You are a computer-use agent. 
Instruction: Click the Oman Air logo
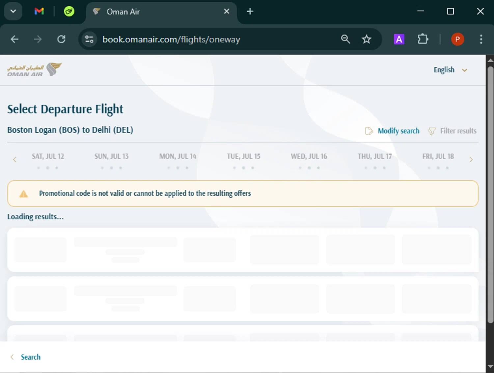click(35, 70)
